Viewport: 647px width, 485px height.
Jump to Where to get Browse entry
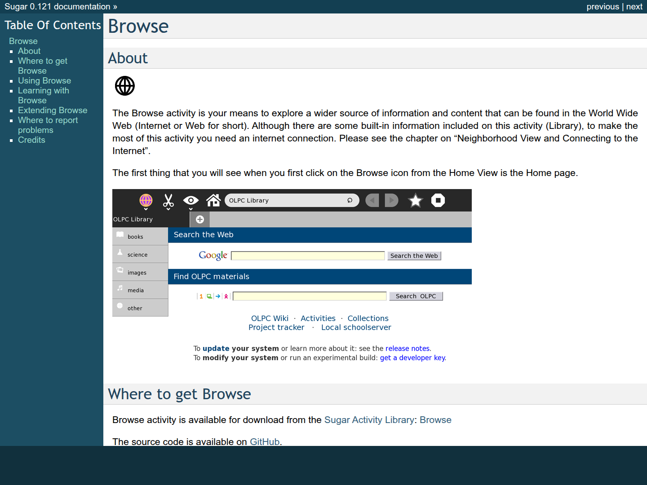43,66
